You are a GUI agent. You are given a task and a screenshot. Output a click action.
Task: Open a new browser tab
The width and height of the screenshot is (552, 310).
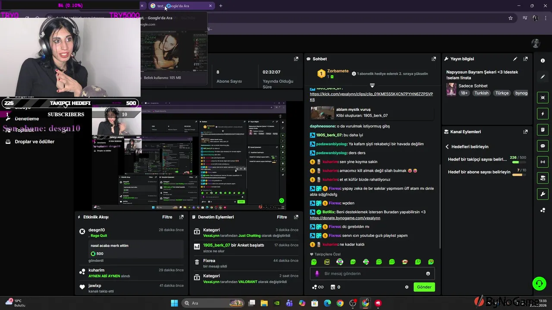tap(220, 6)
